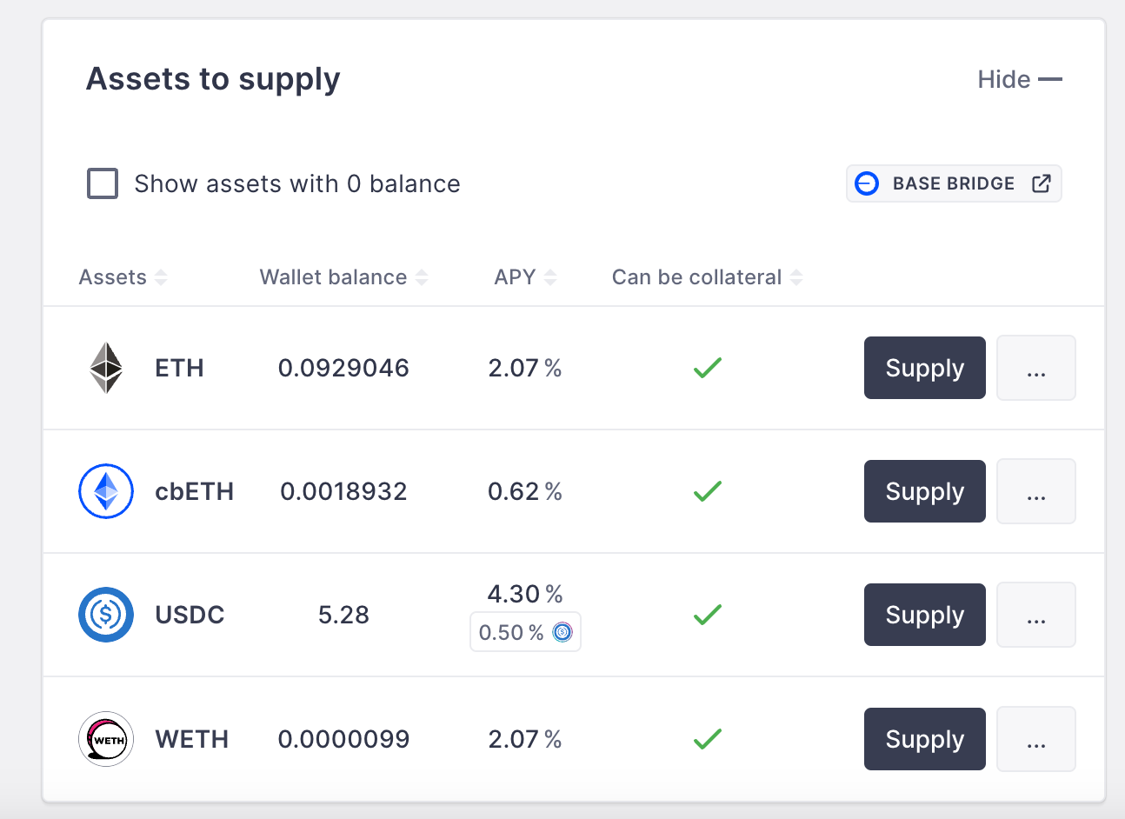Screen dimensions: 1125x819
Task: Open more options menu for WETH
Action: [x=1036, y=739]
